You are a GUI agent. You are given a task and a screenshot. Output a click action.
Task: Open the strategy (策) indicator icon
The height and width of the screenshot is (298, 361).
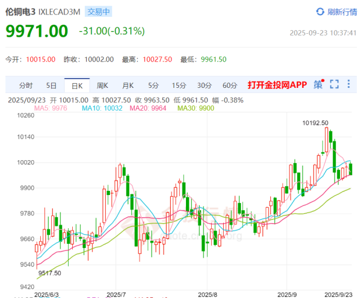(x=318, y=85)
